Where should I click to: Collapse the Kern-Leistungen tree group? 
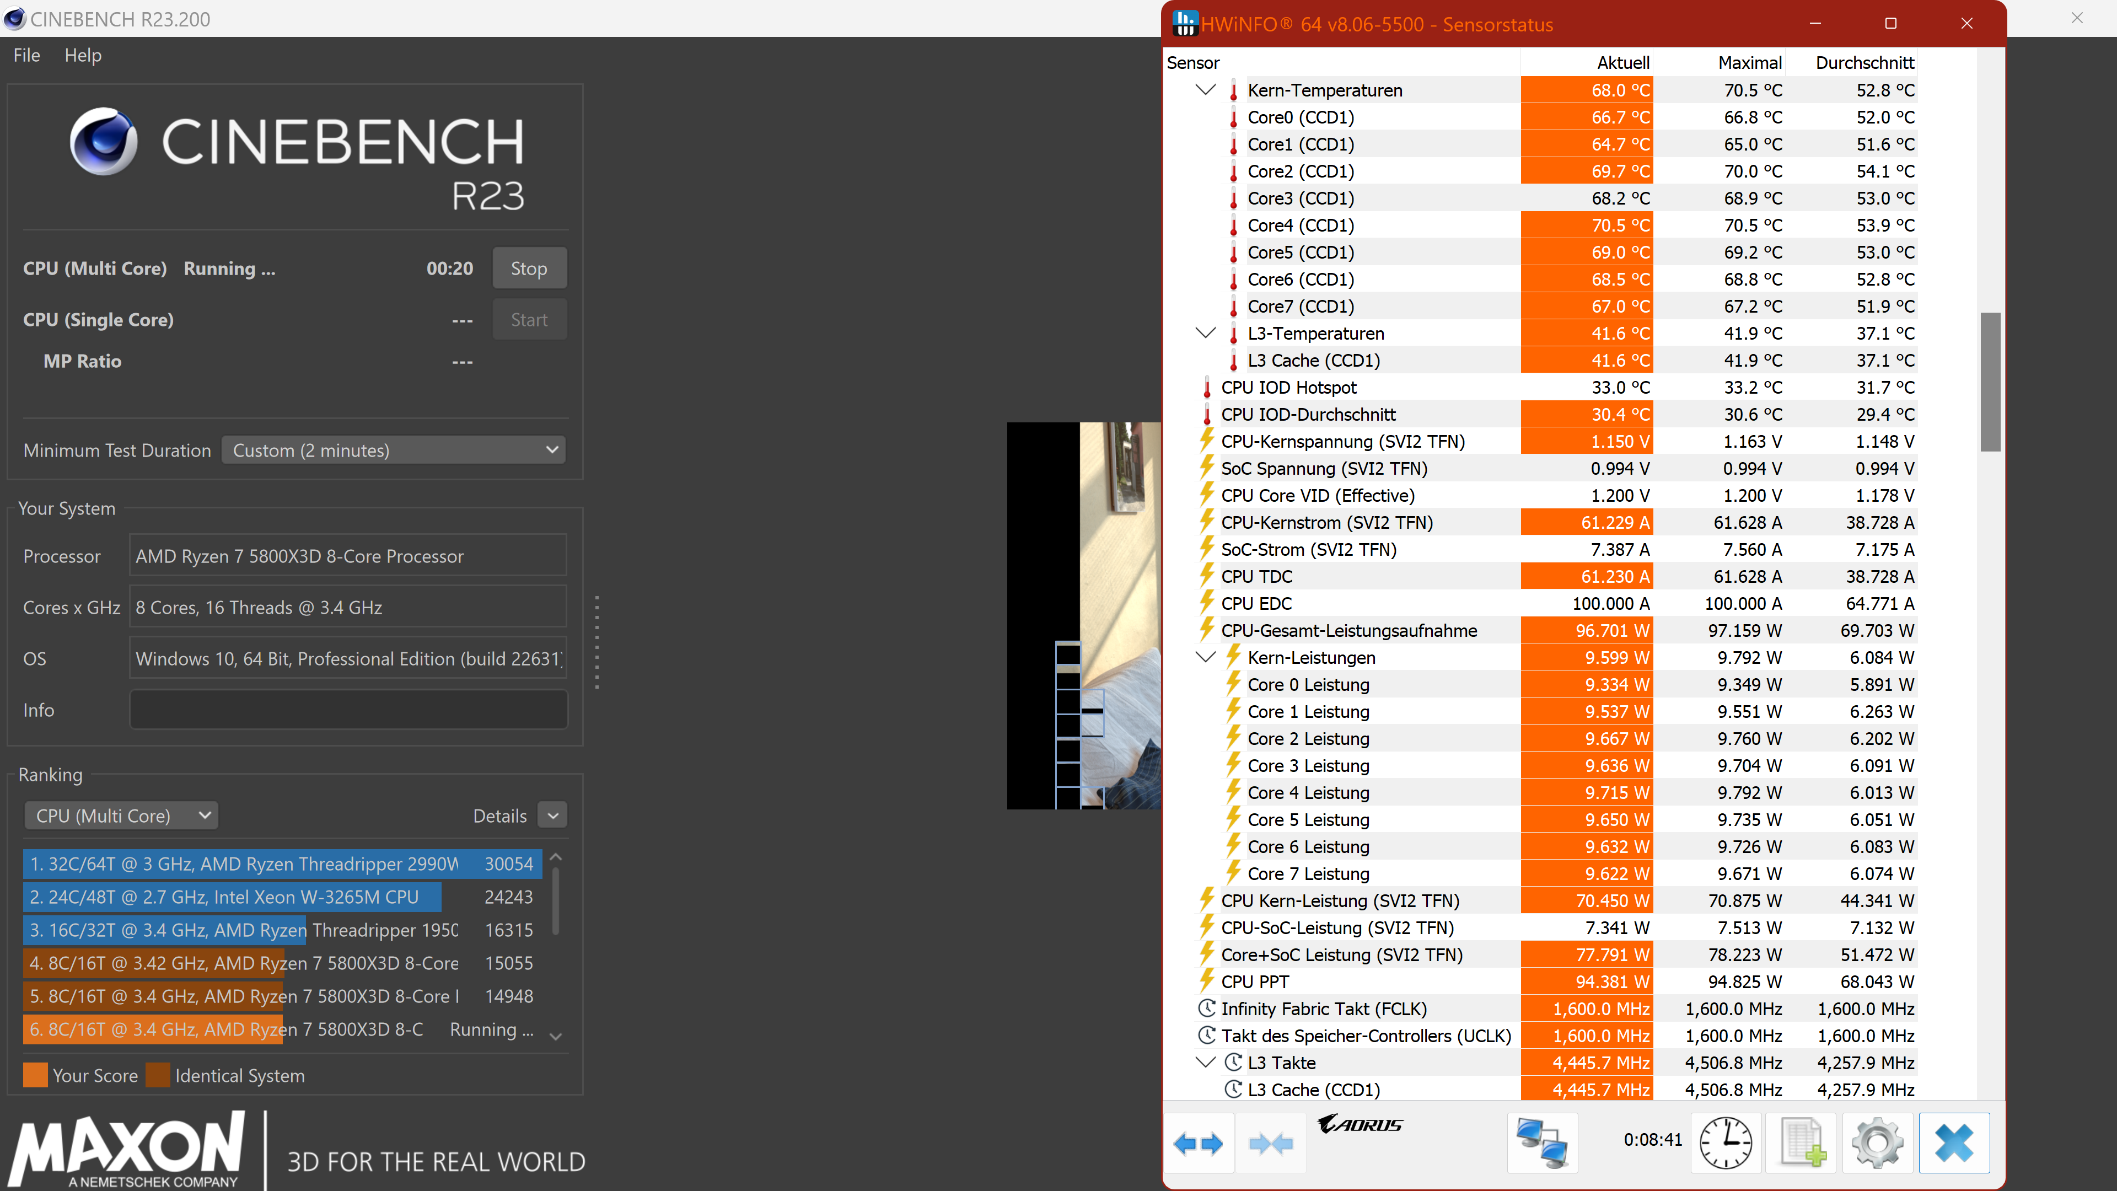pyautogui.click(x=1205, y=658)
